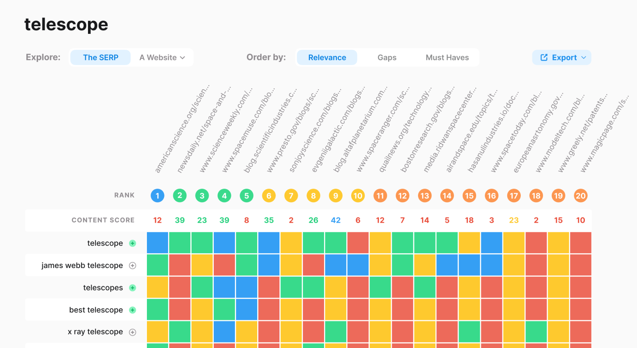Click the blue cell for telescope, rank 1
This screenshot has width=637, height=348.
tap(157, 243)
